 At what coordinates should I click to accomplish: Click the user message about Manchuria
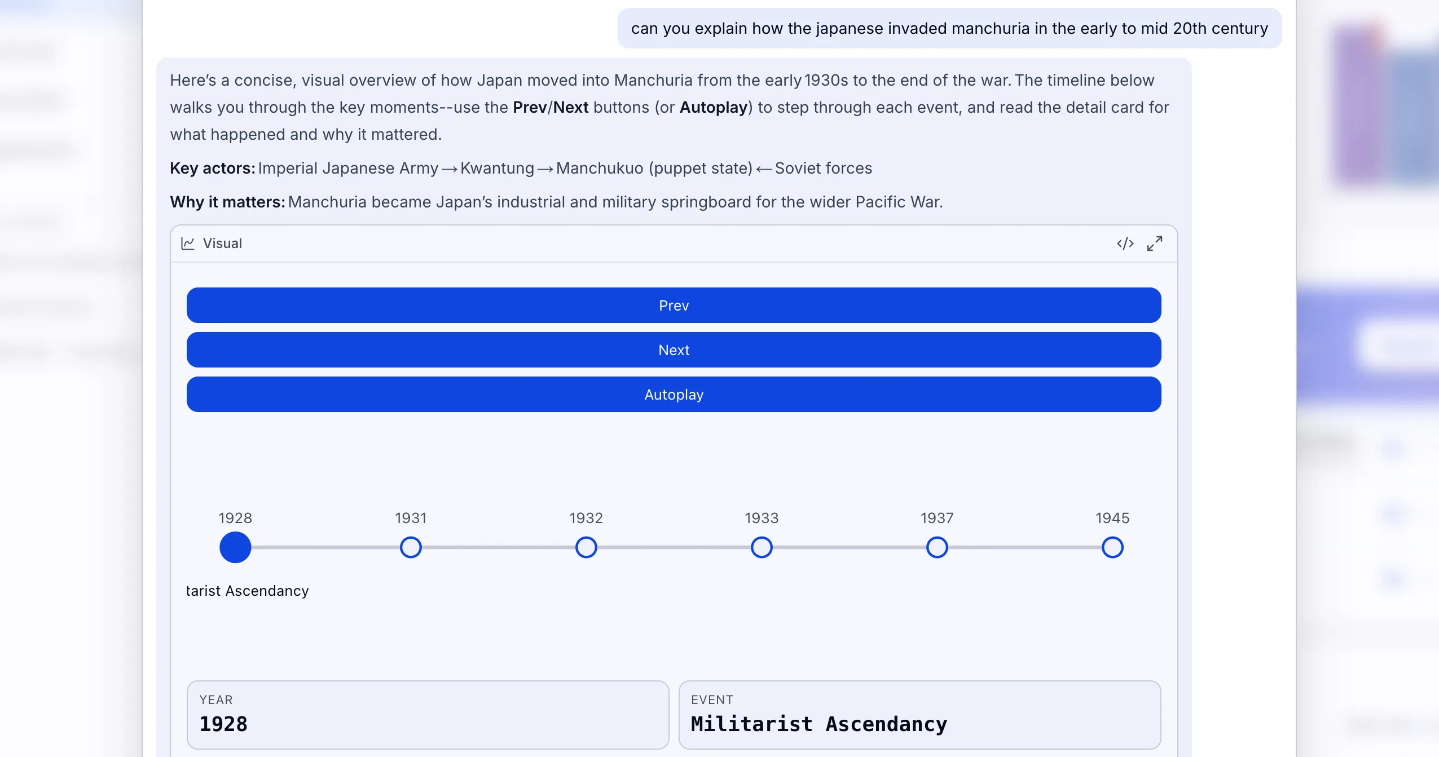[x=949, y=28]
